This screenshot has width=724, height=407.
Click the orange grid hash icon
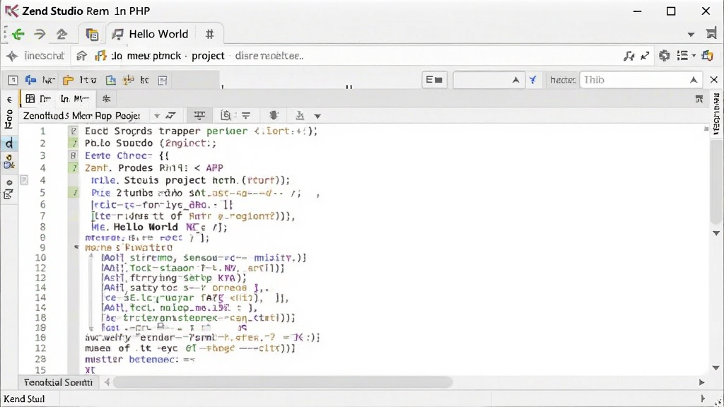tap(129, 80)
